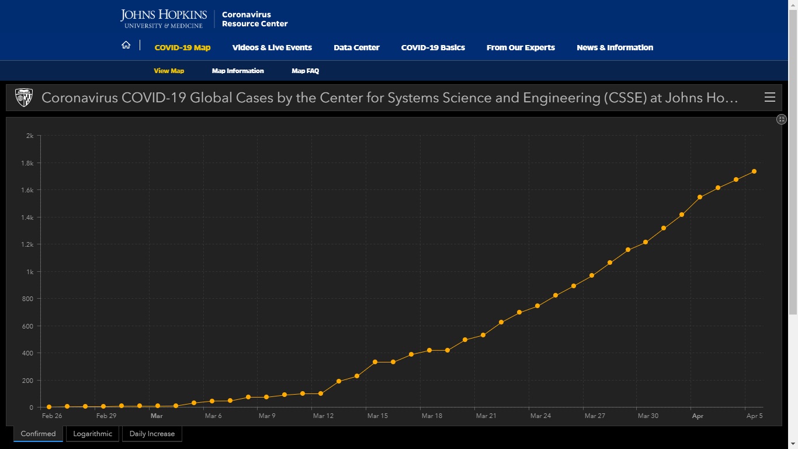
Task: Switch to the Daily Increase chart tab
Action: [152, 434]
